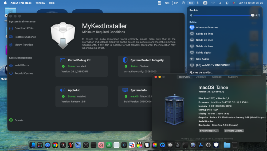Click the MyKextInstaller Lego brick logo
This screenshot has width=267, height=151.
click(63, 36)
